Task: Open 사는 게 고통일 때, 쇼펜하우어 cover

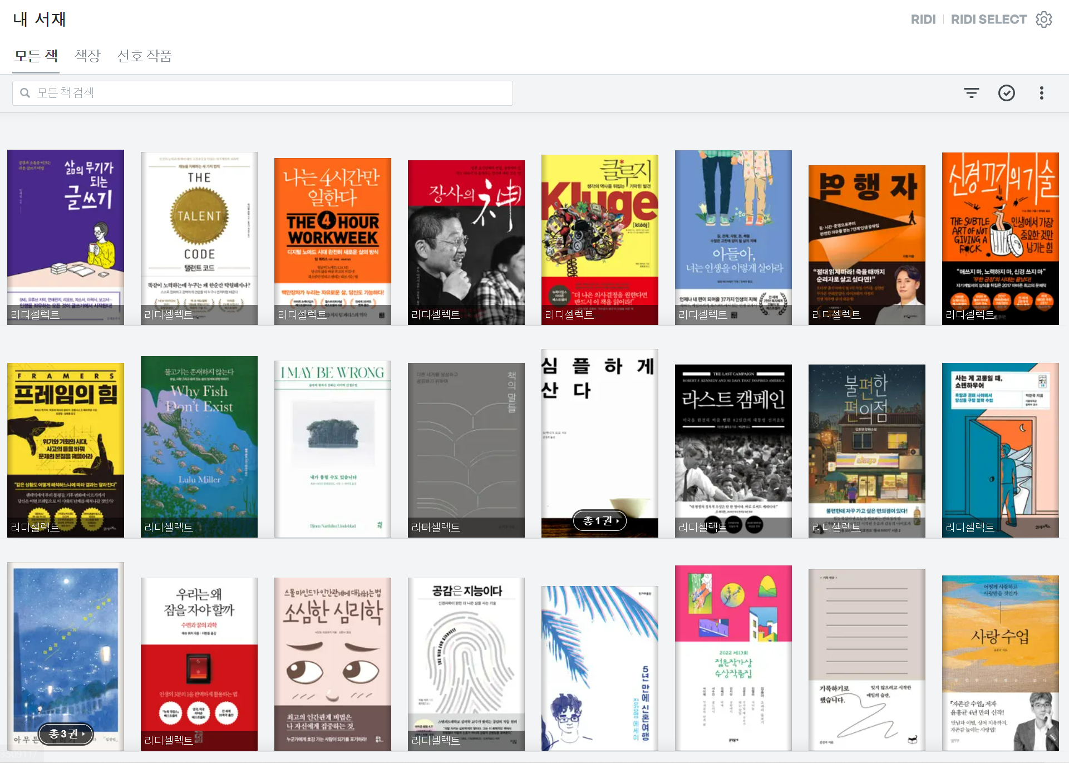Action: (x=1001, y=450)
